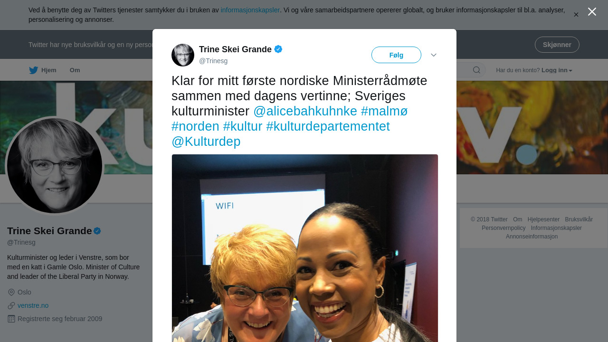Click calendar icon beside registration date
This screenshot has width=608, height=342.
point(11,319)
